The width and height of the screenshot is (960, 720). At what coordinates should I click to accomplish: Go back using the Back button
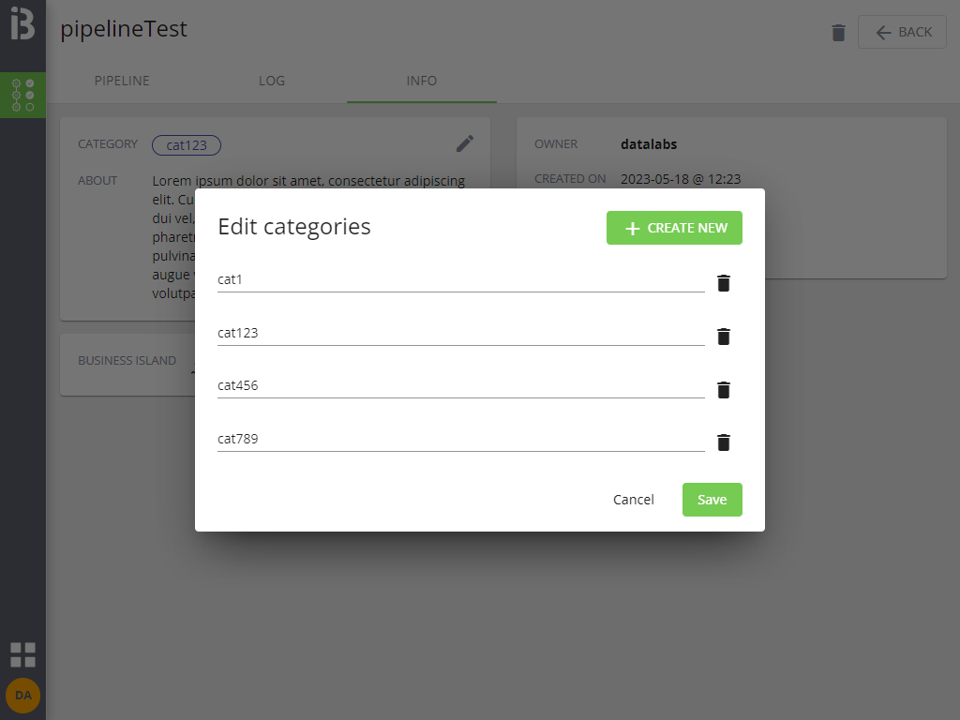tap(902, 33)
